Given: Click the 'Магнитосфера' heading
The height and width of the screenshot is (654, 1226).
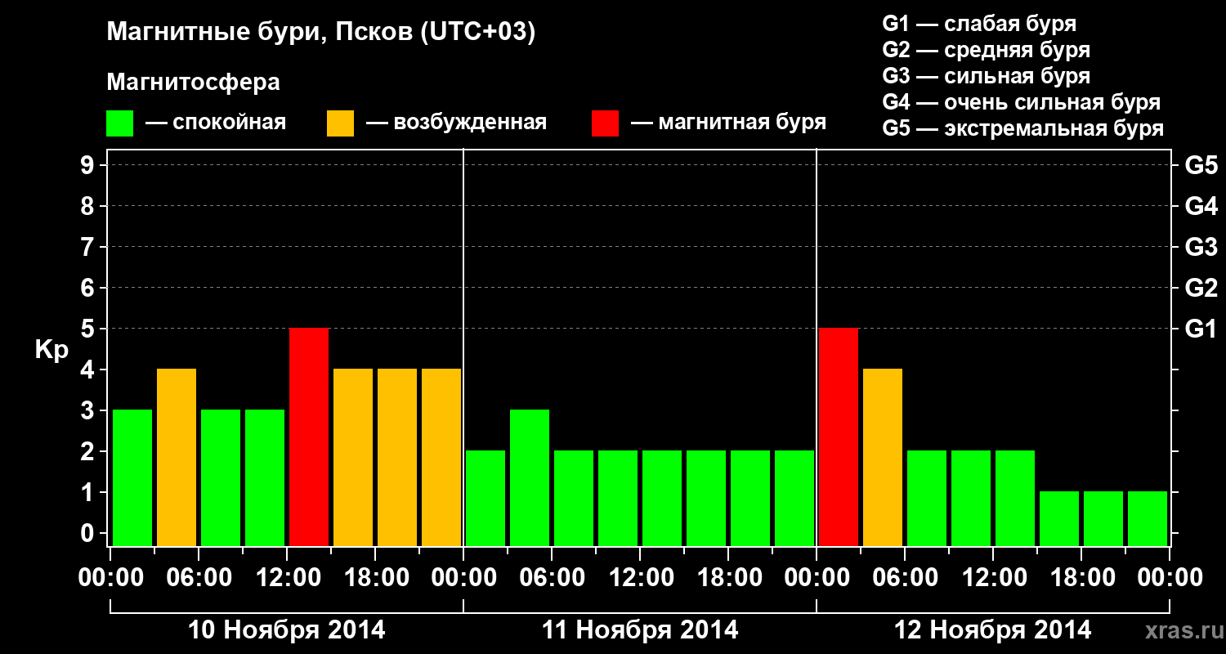Looking at the screenshot, I should (194, 83).
